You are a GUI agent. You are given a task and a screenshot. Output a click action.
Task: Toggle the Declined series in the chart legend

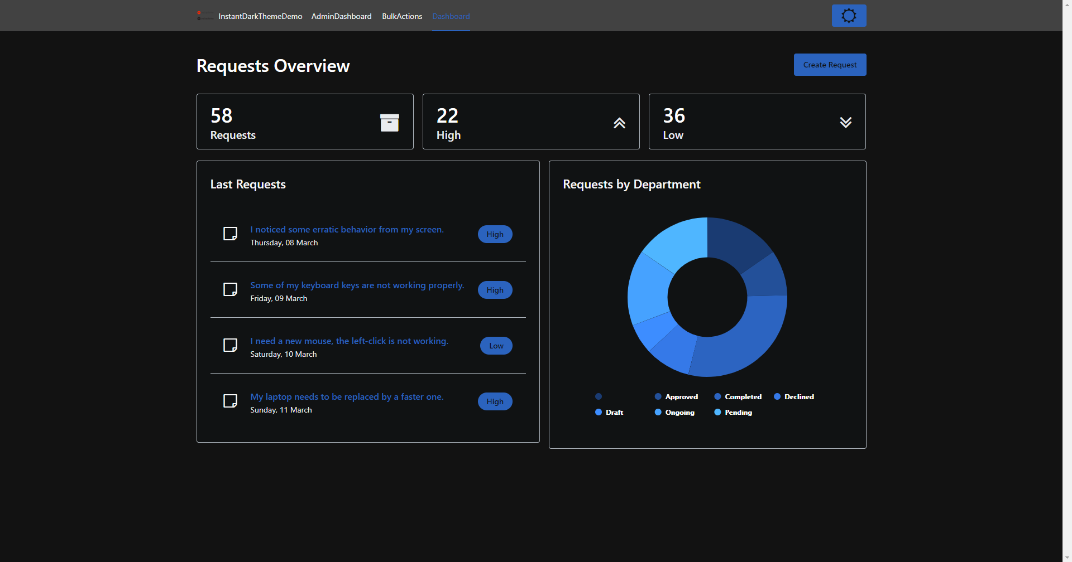793,396
